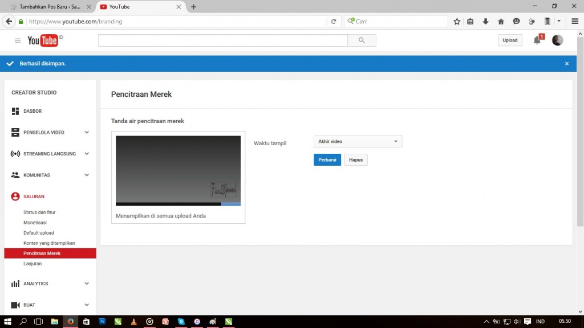Open Default upload settings
Screen dimensions: 584x328
[x=39, y=233]
